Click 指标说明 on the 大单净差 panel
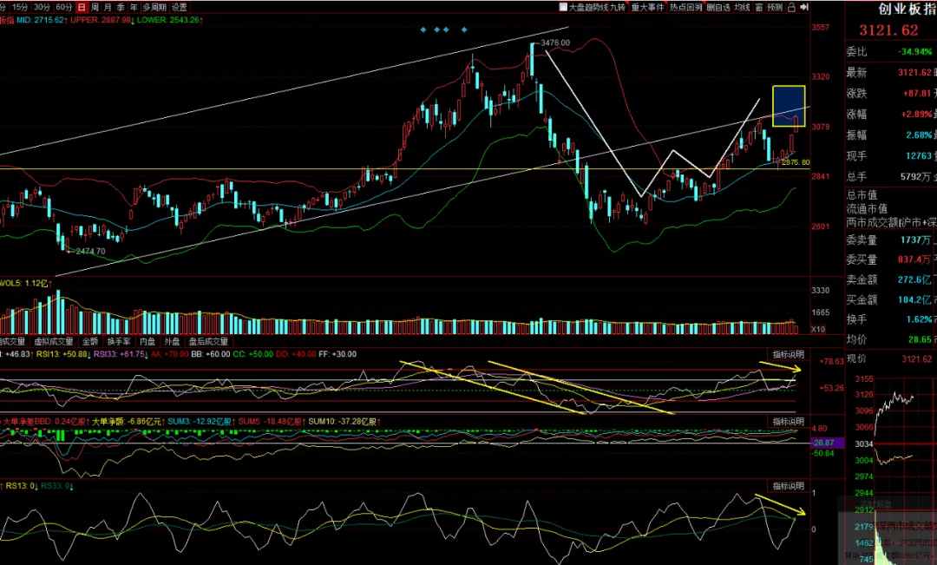 point(788,422)
